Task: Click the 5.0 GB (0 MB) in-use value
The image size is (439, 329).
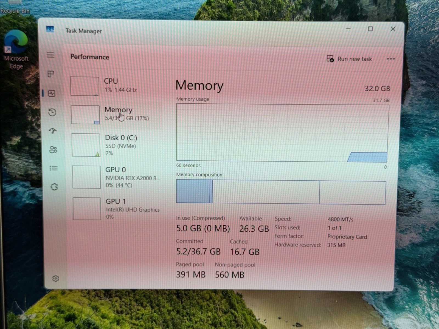Action: (203, 228)
